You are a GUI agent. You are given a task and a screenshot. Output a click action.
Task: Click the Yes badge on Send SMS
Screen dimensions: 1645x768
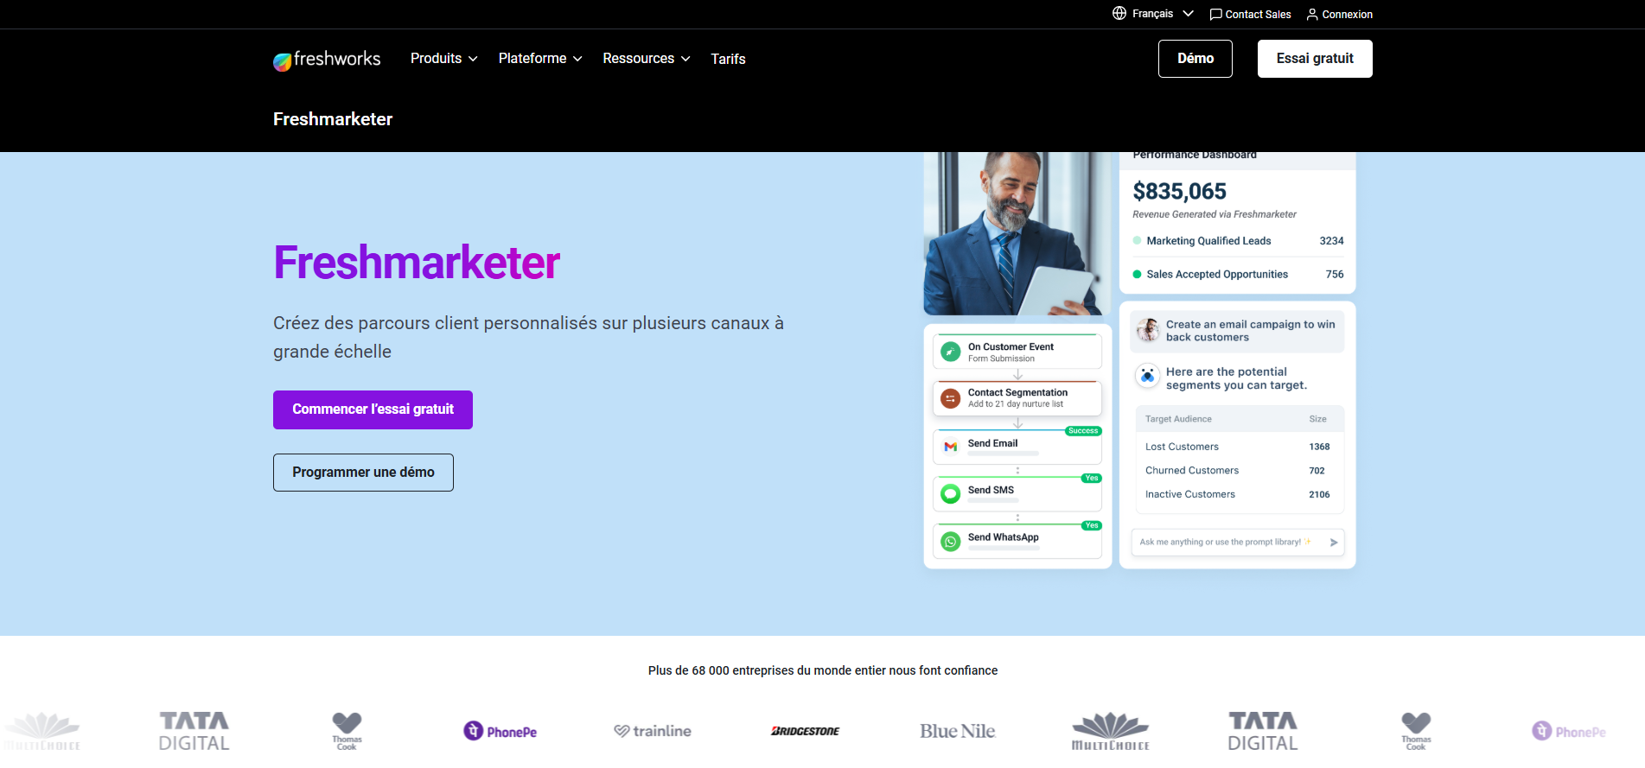pyautogui.click(x=1092, y=479)
